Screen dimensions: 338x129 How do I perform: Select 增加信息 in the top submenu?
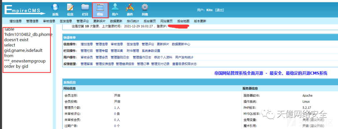(x=16, y=21)
